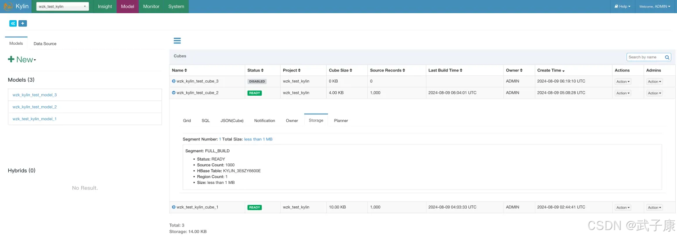The height and width of the screenshot is (237, 677).
Task: Click the blue plus add project icon
Action: click(22, 23)
